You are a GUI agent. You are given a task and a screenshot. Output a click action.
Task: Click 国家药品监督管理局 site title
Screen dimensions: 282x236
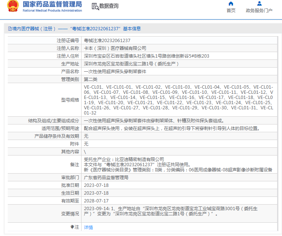[x=52, y=4]
